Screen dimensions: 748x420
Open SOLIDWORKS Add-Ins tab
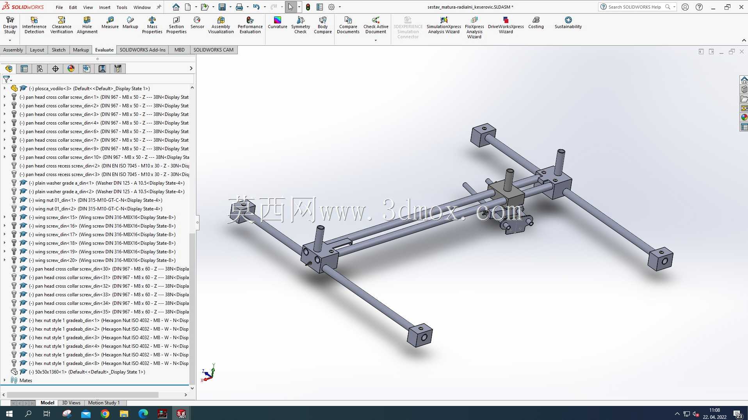pyautogui.click(x=142, y=50)
